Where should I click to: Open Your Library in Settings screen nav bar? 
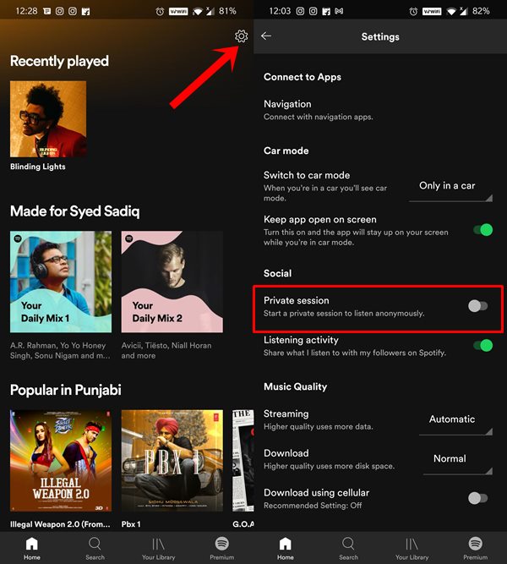click(412, 548)
